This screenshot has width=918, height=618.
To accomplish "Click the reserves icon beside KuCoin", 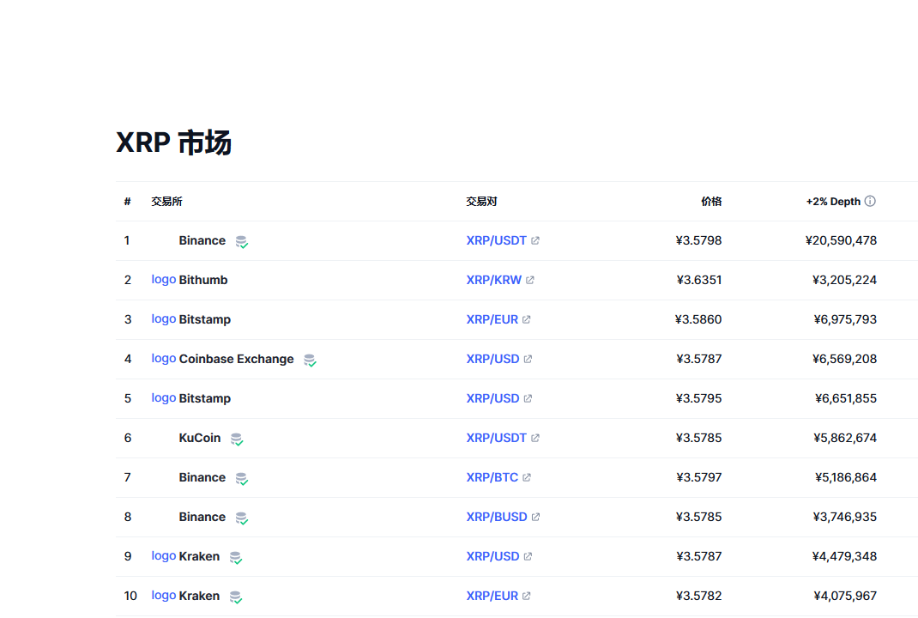I will 237,439.
